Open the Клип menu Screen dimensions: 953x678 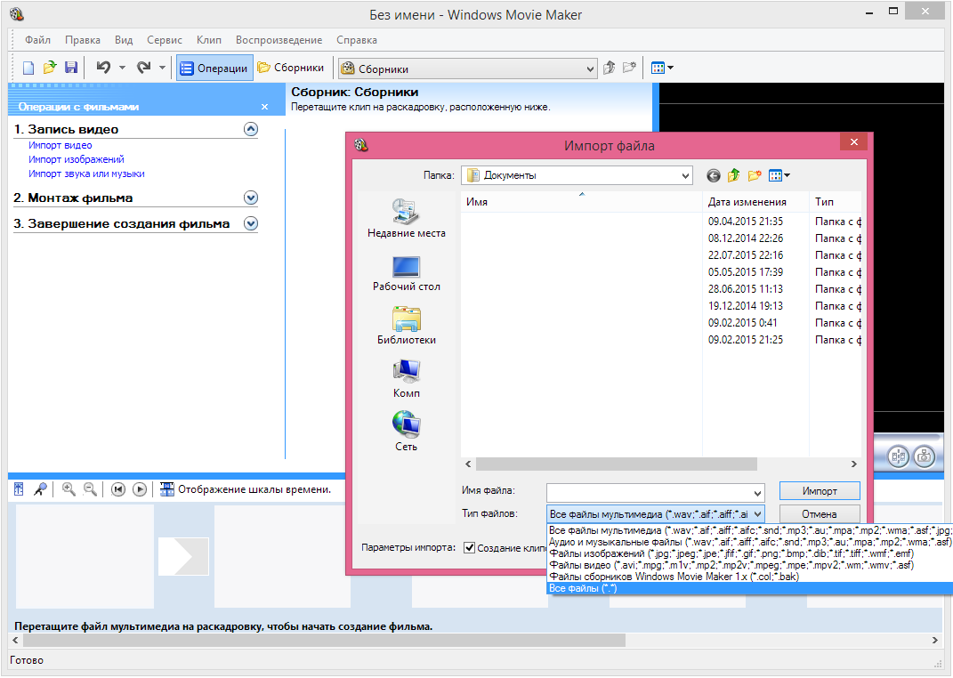(208, 40)
